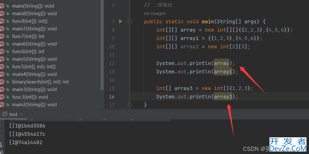Click method icon beside func7 entry
The height and width of the screenshot is (154, 309).
[2, 36]
